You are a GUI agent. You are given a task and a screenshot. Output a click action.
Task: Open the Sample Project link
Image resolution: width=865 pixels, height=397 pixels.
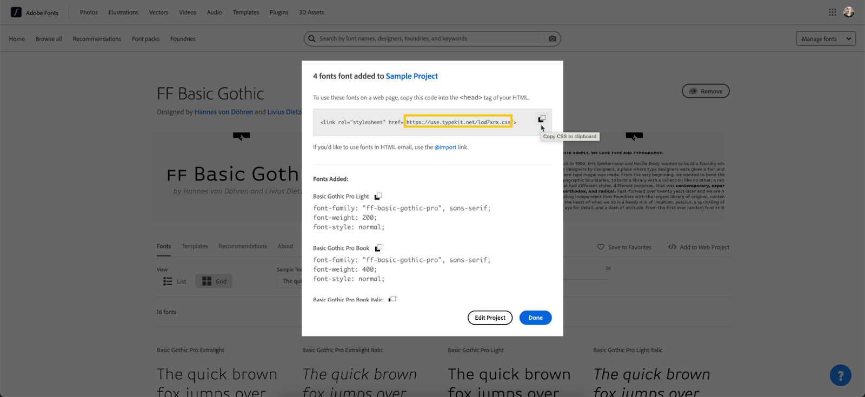(x=411, y=76)
